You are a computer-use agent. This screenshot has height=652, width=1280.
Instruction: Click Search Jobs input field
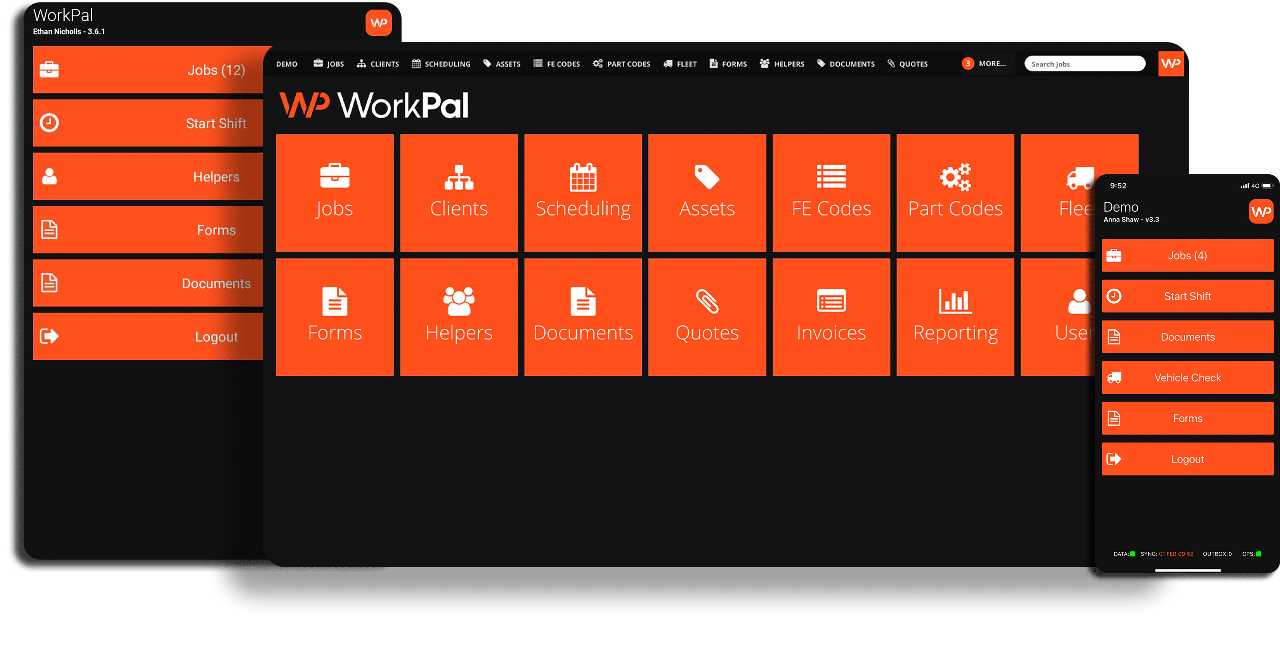coord(1080,64)
